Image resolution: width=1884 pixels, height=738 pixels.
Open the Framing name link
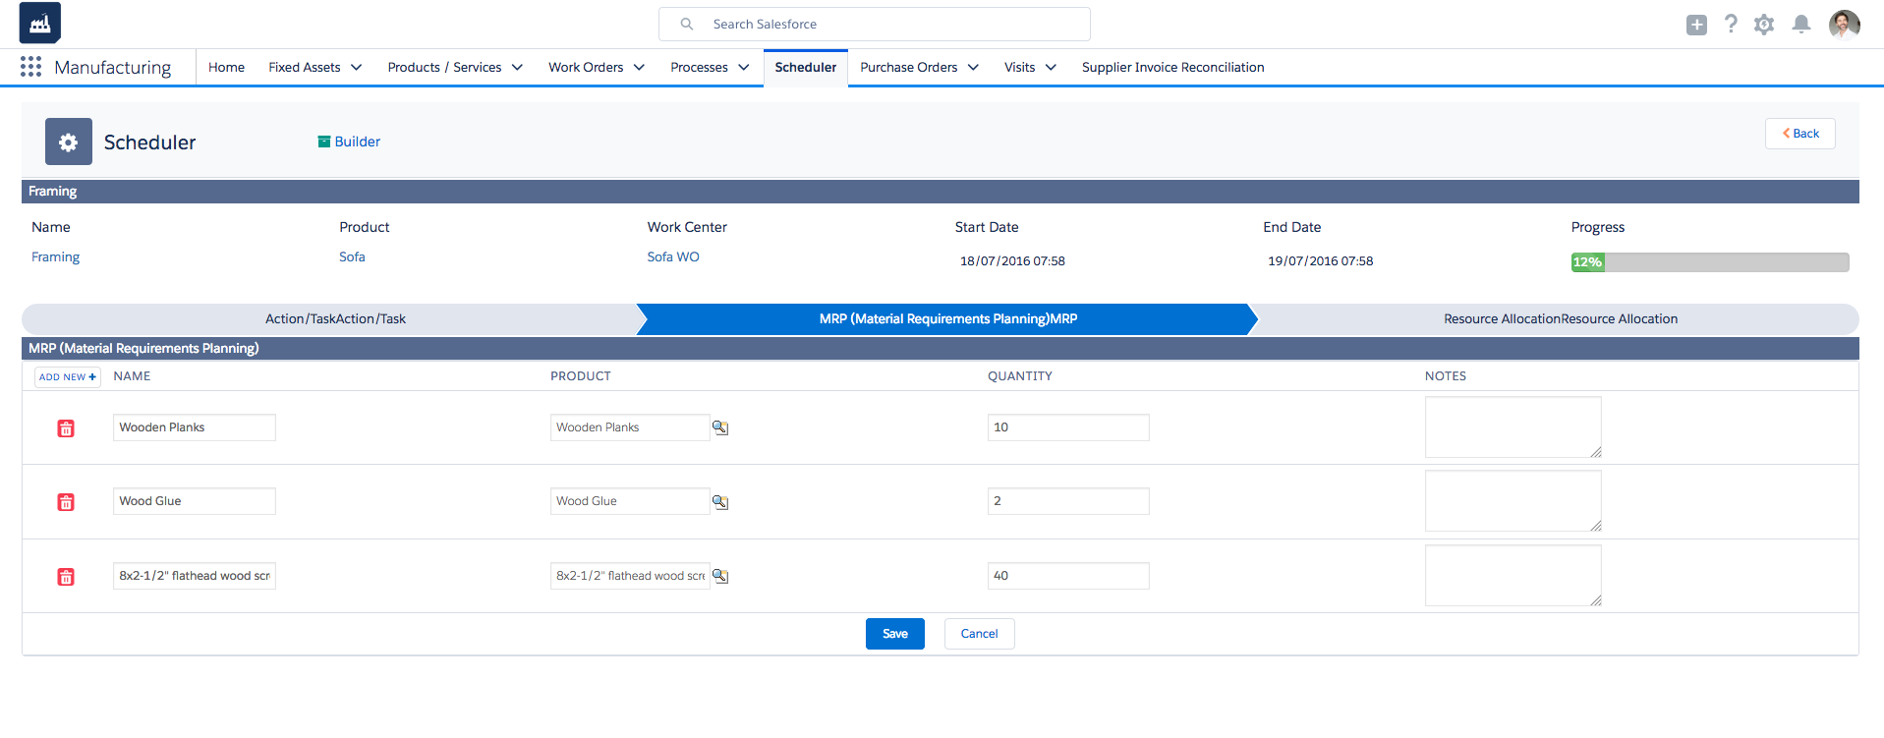pos(56,257)
